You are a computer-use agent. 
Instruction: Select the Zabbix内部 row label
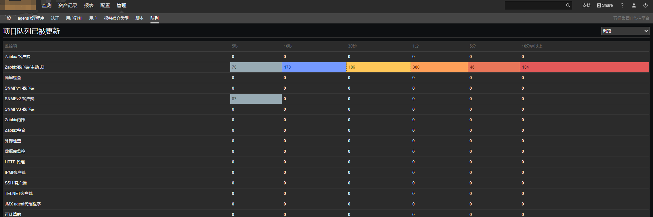pyautogui.click(x=15, y=120)
